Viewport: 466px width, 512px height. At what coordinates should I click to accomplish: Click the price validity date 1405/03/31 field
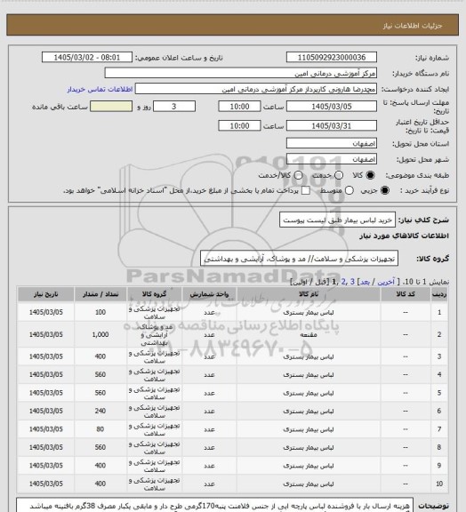click(x=332, y=125)
